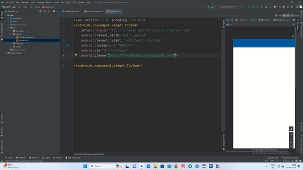Open the AVD Device Manager icon
This screenshot has height=170, width=303.
[x=288, y=7]
